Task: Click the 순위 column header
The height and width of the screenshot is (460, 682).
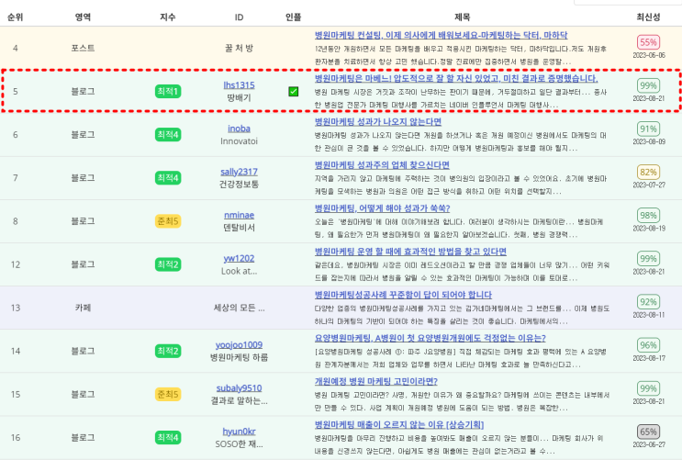Action: (x=16, y=17)
